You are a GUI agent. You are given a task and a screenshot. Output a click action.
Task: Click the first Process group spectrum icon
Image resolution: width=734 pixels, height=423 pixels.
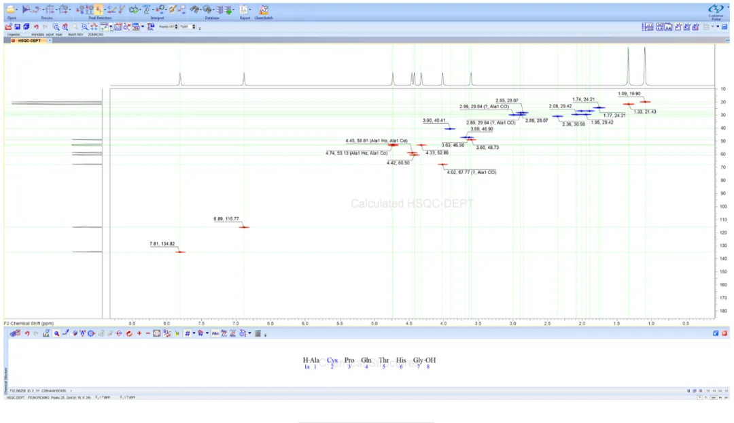coord(27,10)
